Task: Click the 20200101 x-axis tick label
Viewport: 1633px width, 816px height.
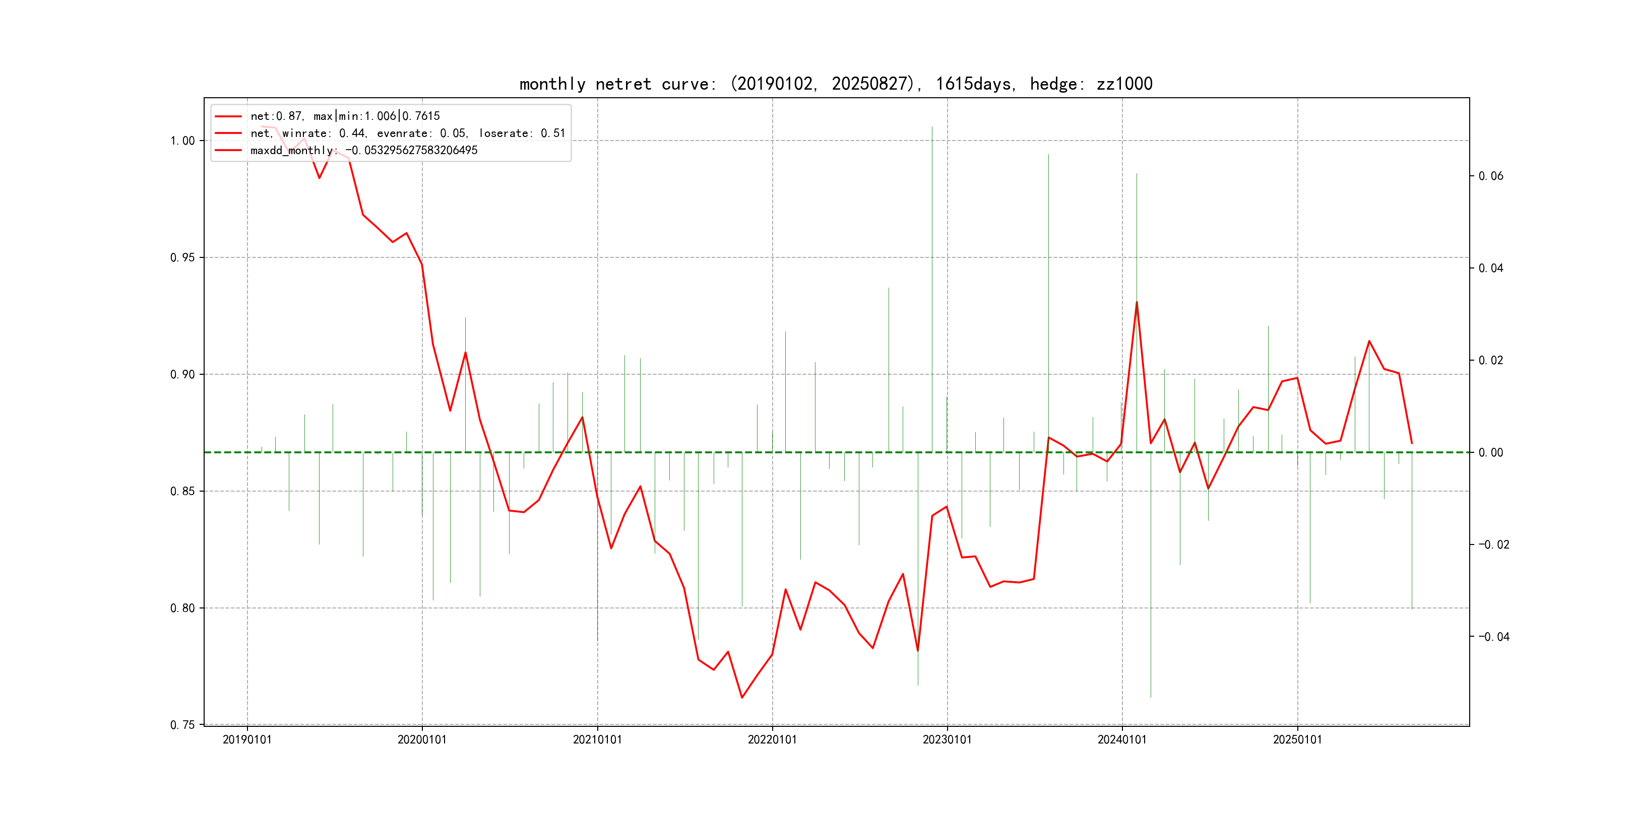Action: (421, 739)
